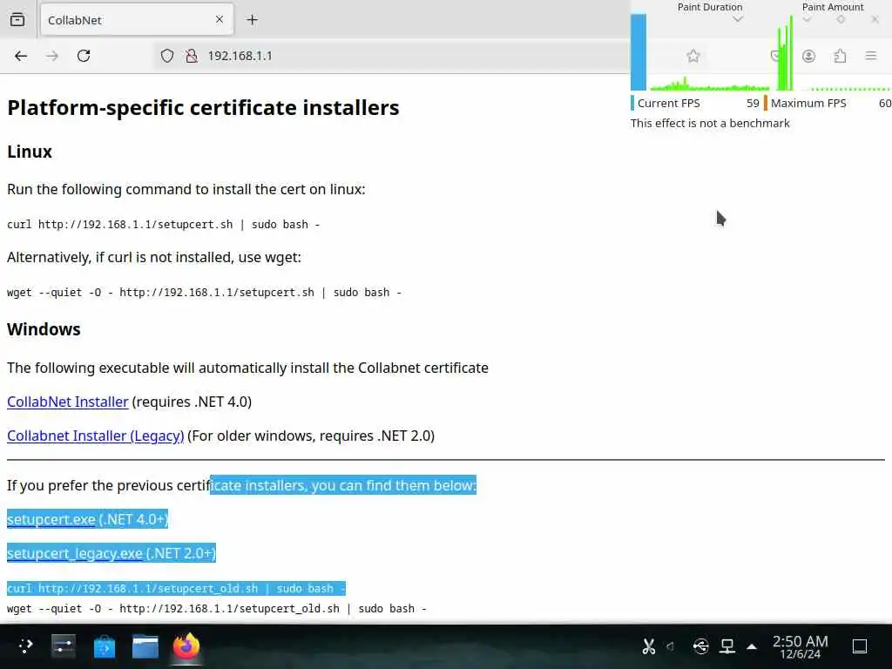The image size is (892, 669).
Task: Click the wget setupcert_old.sh command line
Action: pos(217,609)
